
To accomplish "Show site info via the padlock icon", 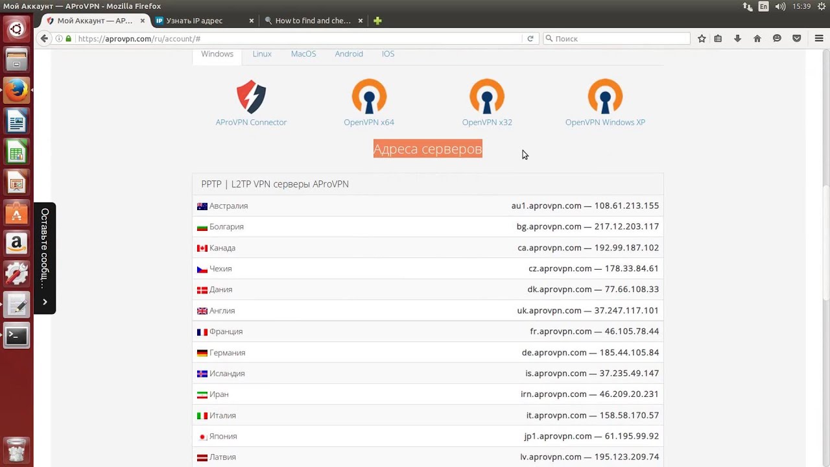I will 68,38.
